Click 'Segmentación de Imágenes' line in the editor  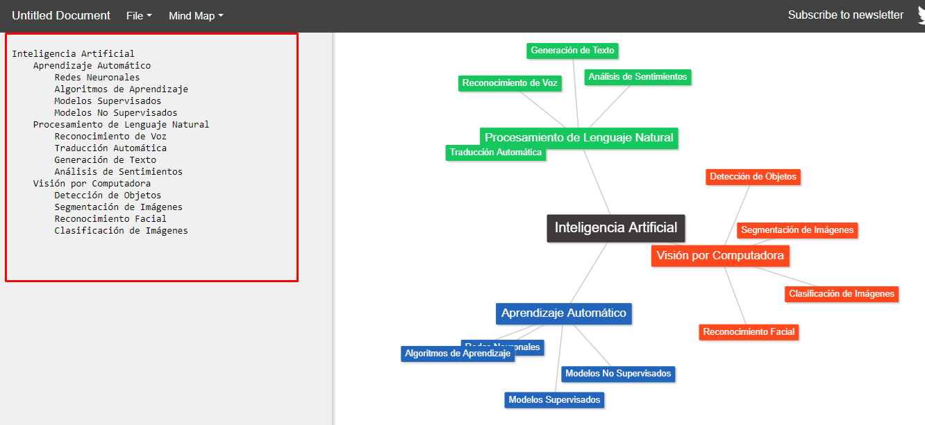tap(118, 207)
